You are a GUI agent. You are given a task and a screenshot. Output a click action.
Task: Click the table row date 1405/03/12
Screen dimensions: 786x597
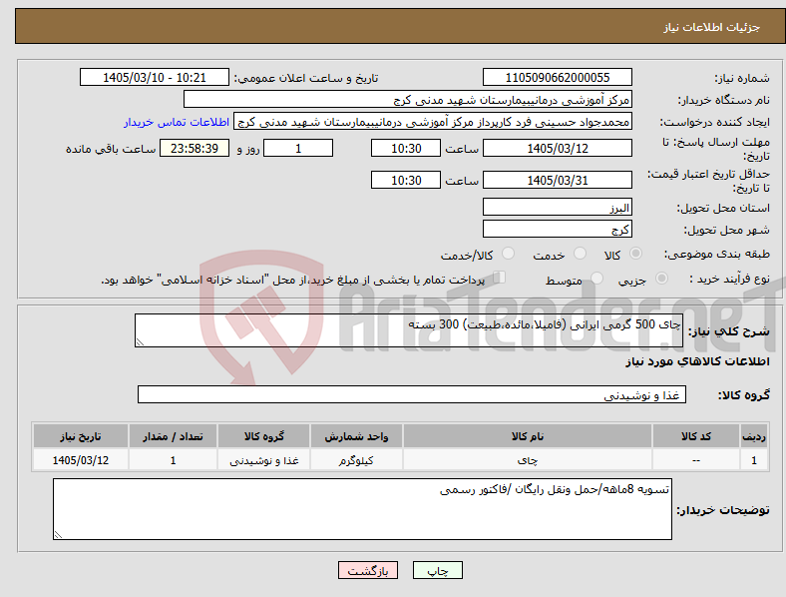[x=80, y=460]
